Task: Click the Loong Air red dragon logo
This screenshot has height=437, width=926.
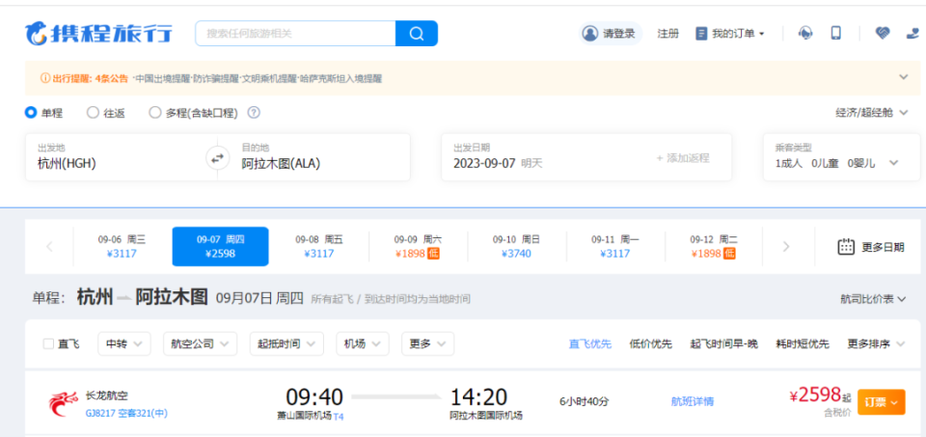Action: (x=64, y=403)
